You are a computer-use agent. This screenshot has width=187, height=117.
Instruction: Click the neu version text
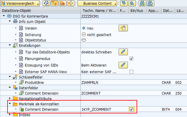click(90, 28)
